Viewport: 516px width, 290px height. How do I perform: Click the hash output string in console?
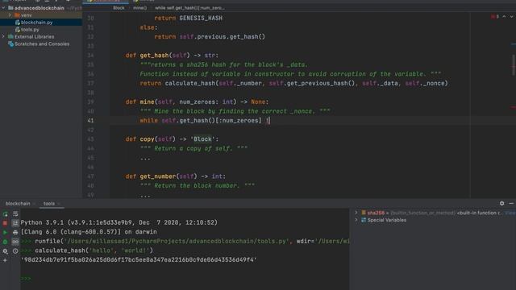[139, 259]
